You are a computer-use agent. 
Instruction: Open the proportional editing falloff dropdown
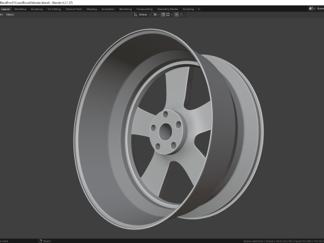[x=183, y=15]
